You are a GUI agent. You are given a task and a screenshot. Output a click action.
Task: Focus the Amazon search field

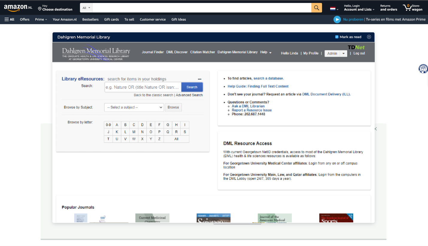click(x=202, y=8)
